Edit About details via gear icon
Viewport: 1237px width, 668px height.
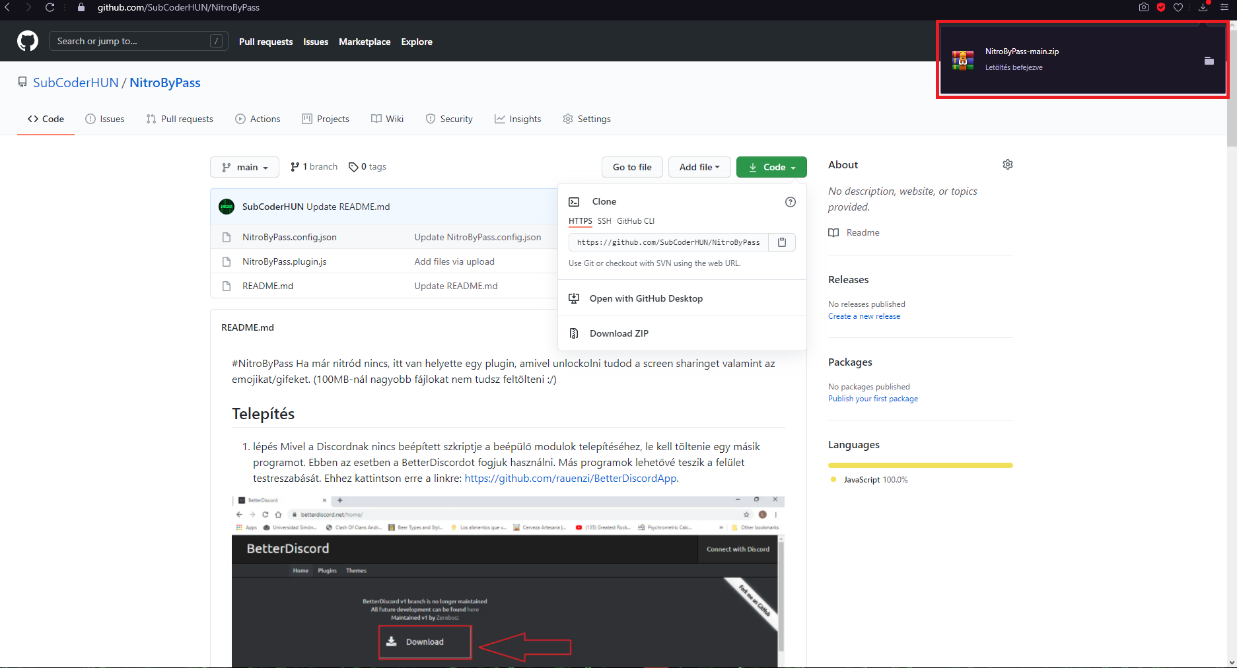pos(1008,164)
